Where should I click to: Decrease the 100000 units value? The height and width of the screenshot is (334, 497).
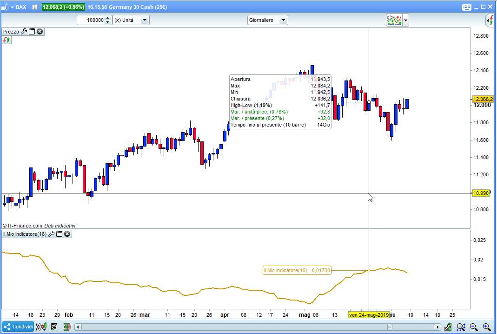[x=108, y=22]
